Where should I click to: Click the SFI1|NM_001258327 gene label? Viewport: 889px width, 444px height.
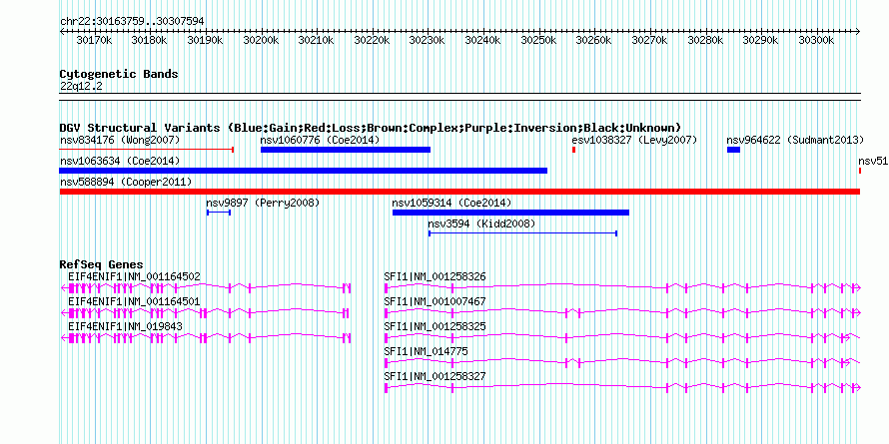435,376
